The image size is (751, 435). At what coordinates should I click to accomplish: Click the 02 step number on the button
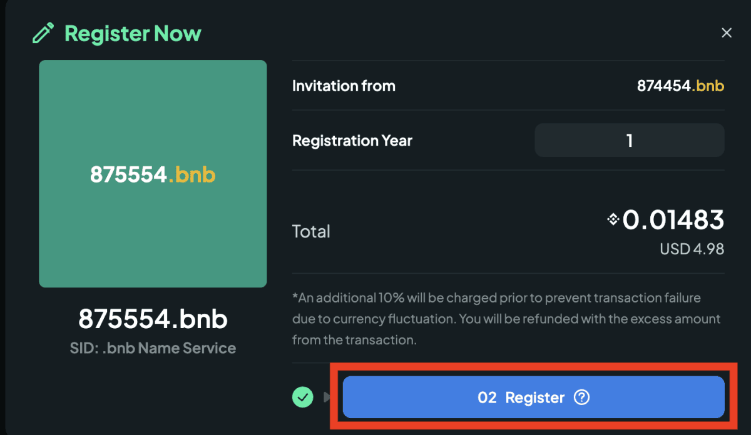point(487,397)
